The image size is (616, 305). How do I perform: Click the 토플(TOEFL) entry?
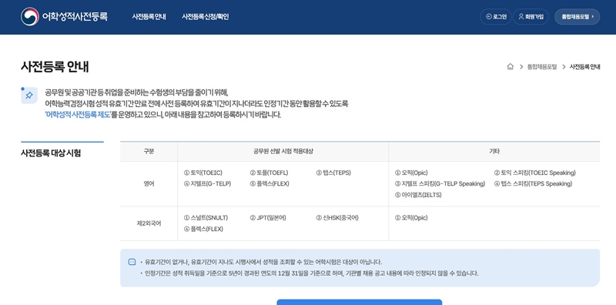pos(269,173)
